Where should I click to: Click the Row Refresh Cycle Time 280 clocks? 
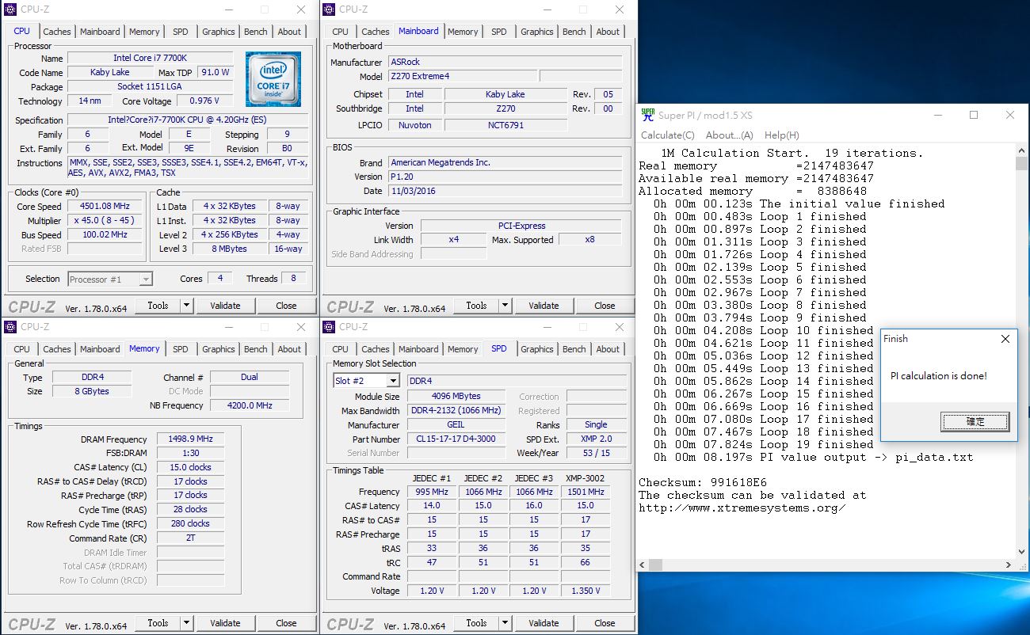[190, 523]
